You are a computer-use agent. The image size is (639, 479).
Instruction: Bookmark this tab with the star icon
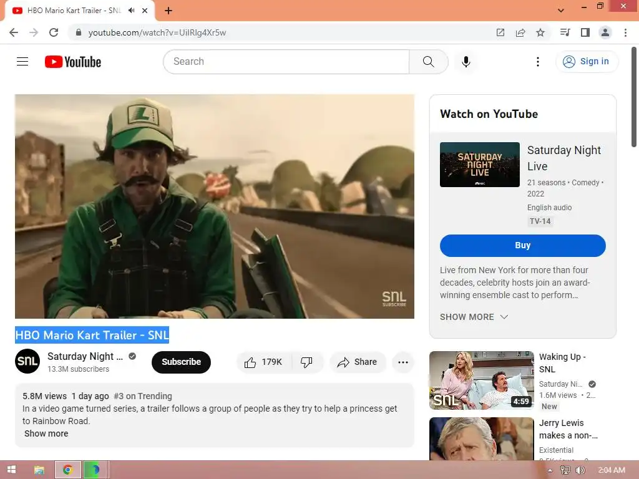pos(540,32)
